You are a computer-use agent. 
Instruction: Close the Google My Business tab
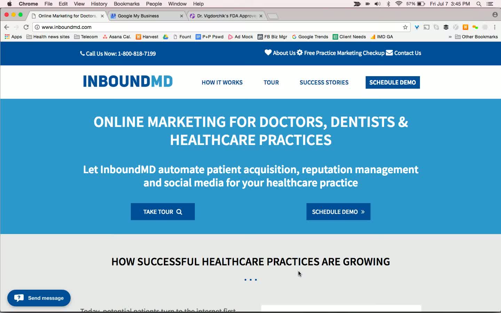(x=182, y=16)
